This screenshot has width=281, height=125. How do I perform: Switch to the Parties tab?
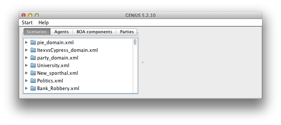tap(127, 32)
